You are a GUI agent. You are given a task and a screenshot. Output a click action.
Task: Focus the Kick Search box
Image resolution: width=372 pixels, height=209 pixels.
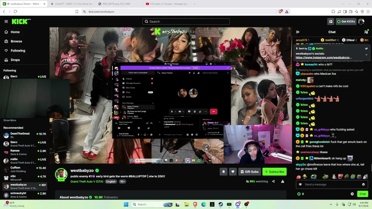point(186,21)
